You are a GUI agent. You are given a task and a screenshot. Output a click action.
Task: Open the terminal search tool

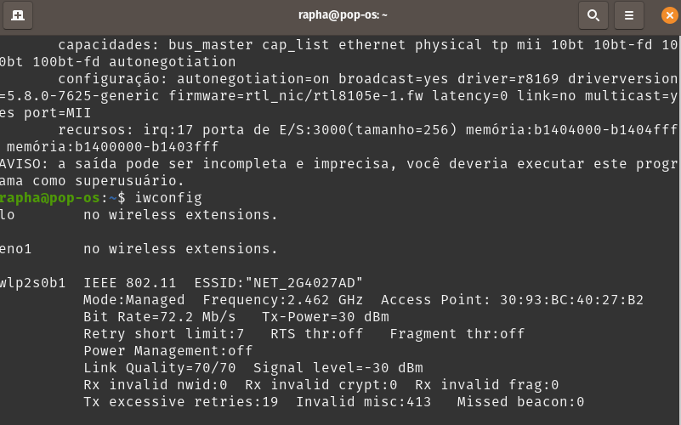593,15
